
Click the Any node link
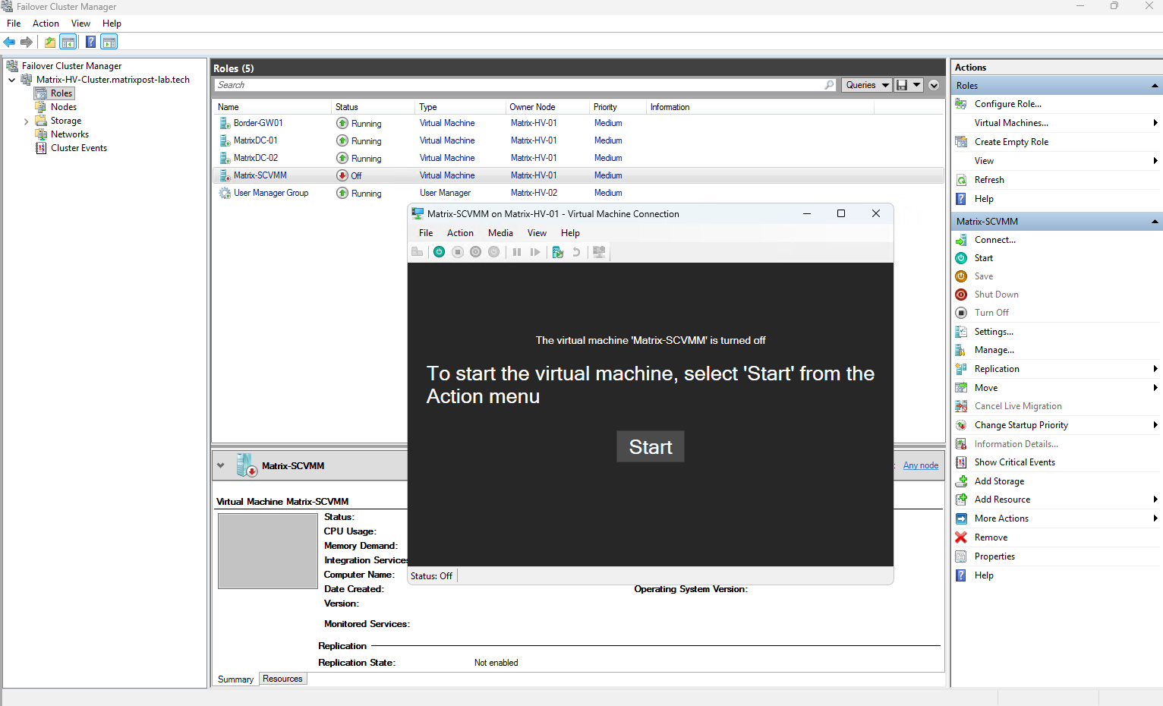(920, 465)
